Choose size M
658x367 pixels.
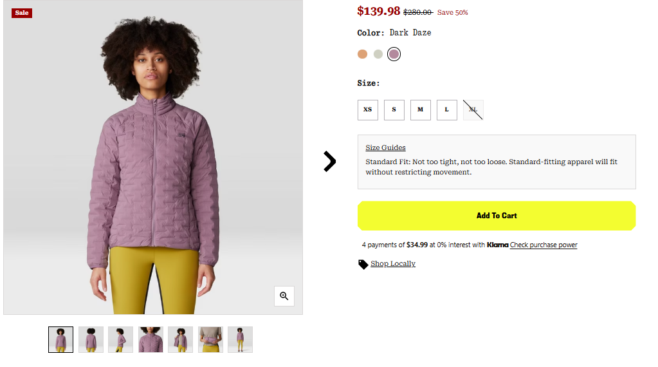[x=421, y=110]
